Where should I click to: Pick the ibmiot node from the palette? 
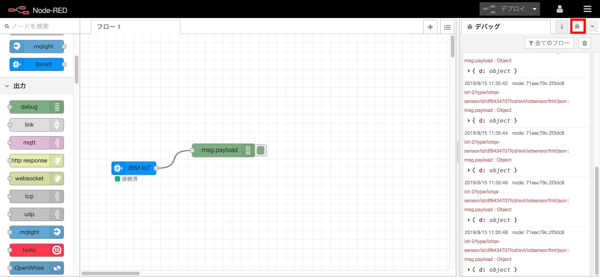click(37, 64)
